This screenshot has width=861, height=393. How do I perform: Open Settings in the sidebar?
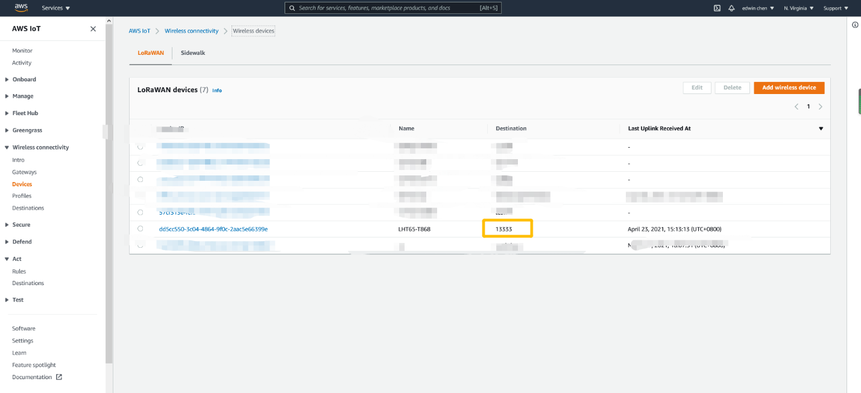point(22,341)
